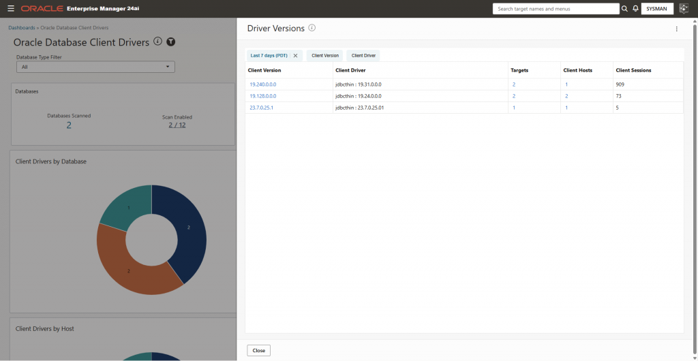Click the Client Drivers by Database heading
This screenshot has width=698, height=361.
point(50,161)
